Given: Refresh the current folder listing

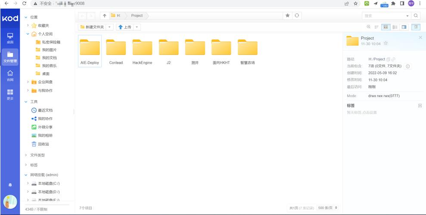Looking at the screenshot, I should click(x=297, y=16).
